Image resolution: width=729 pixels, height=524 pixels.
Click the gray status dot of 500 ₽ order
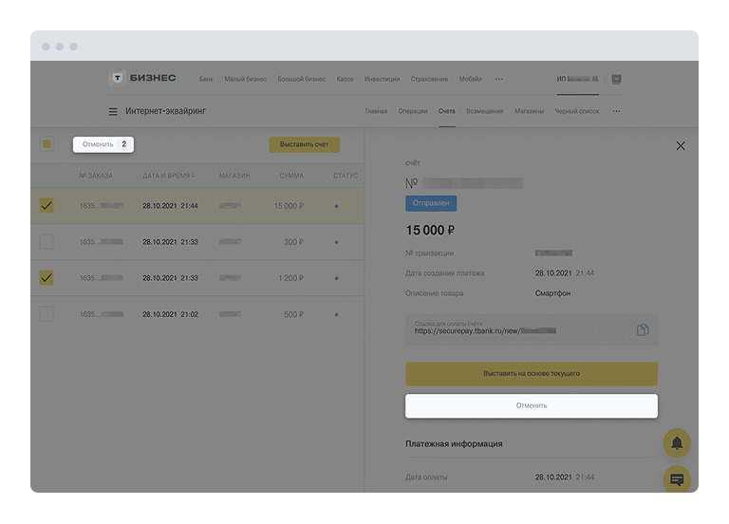(x=337, y=315)
